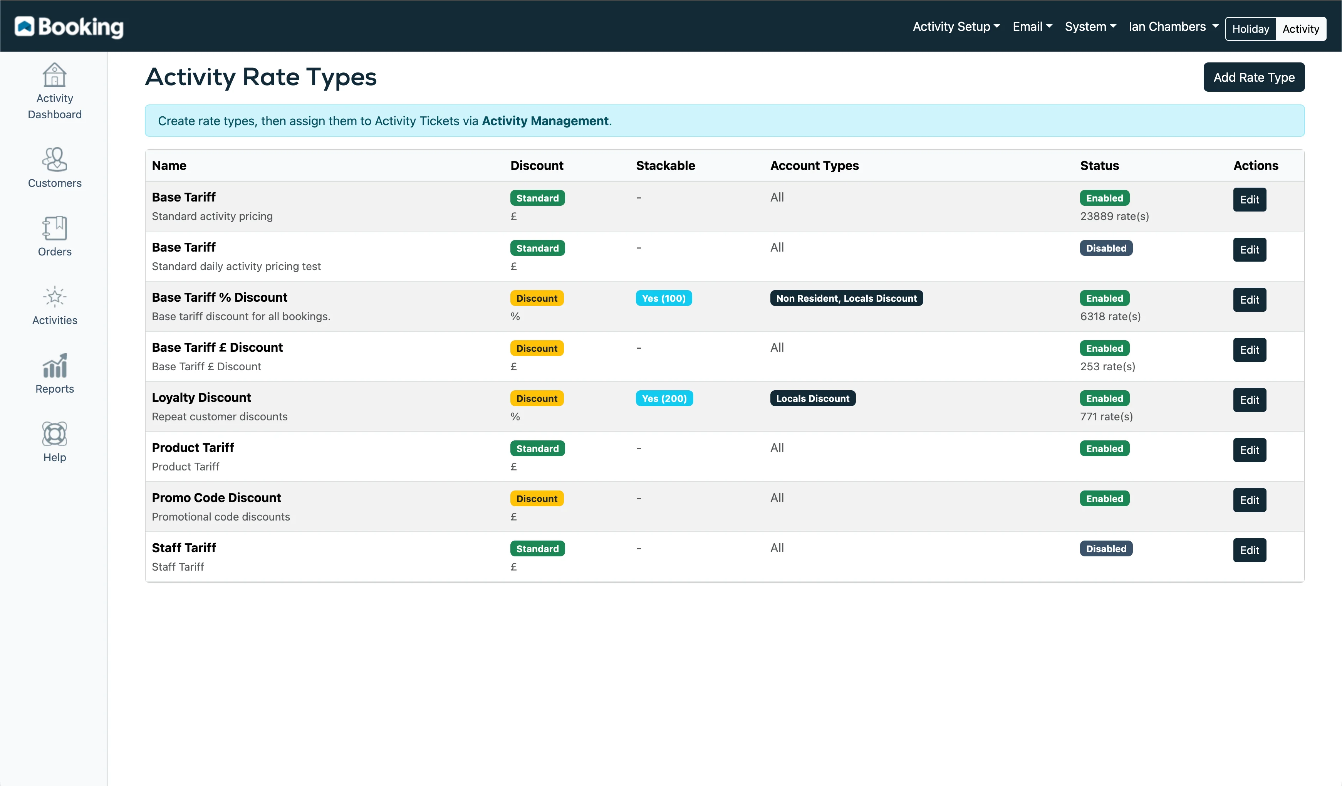
Task: Expand the Activity Setup menu
Action: click(956, 27)
